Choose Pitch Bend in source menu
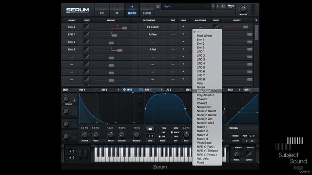Viewport: 312px width, 175px height. click(x=207, y=143)
